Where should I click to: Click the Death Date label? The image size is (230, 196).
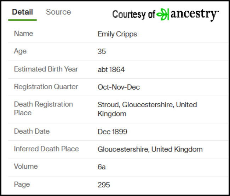[32, 131]
